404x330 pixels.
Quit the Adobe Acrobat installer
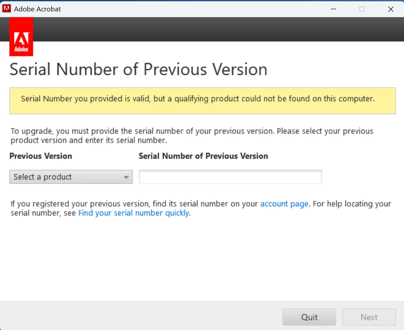309,317
